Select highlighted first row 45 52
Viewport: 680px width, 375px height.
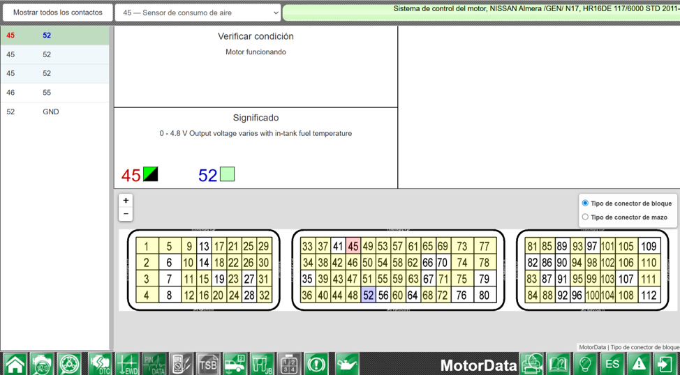[54, 36]
